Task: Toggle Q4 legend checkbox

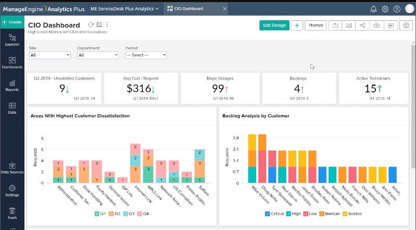Action: pyautogui.click(x=140, y=213)
